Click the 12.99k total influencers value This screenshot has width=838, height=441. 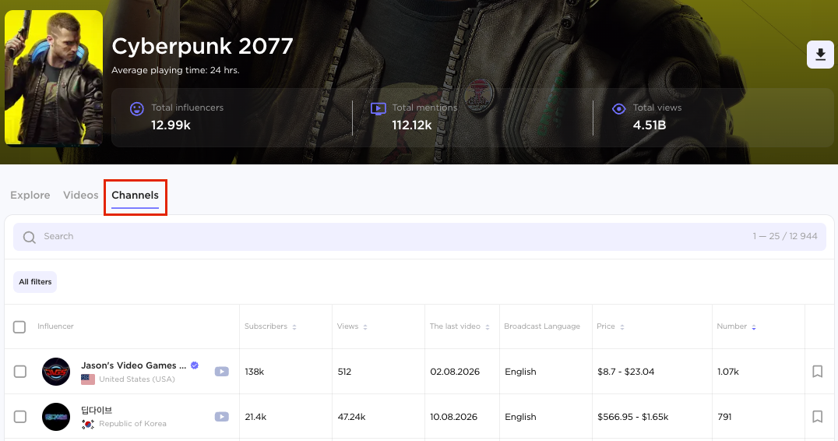(171, 125)
